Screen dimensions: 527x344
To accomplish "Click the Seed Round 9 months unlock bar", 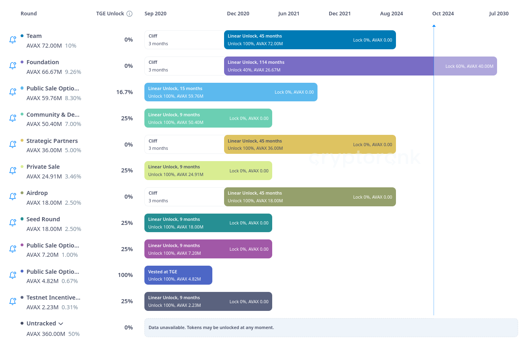I will pos(208,223).
